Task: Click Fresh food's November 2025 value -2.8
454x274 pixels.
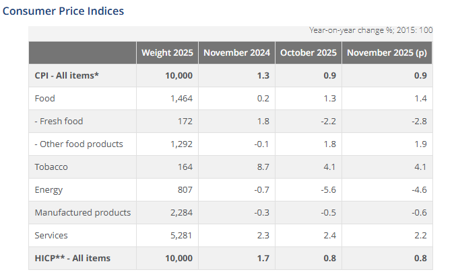Action: pos(419,121)
